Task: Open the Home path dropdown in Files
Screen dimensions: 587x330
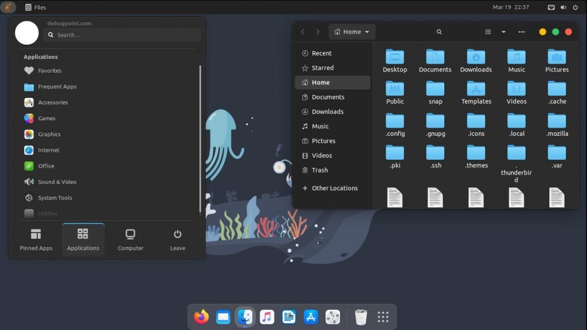Action: [x=351, y=32]
